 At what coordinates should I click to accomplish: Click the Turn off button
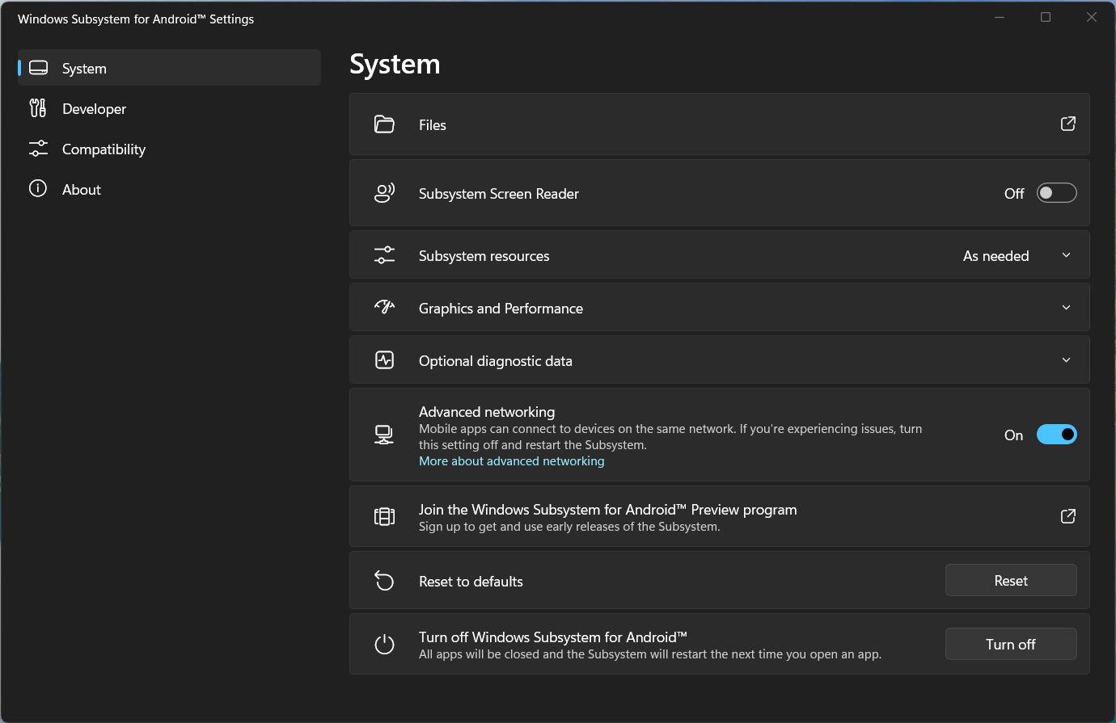1011,644
